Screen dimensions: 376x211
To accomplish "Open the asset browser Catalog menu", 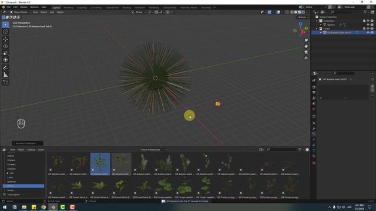I will (x=31, y=149).
